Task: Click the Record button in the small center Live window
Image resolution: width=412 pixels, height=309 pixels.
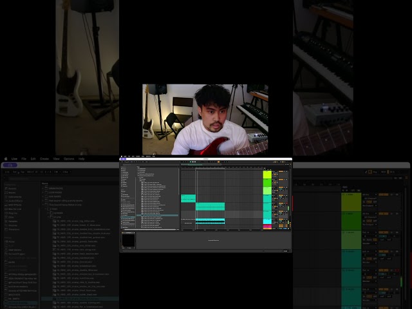Action: pyautogui.click(x=195, y=162)
